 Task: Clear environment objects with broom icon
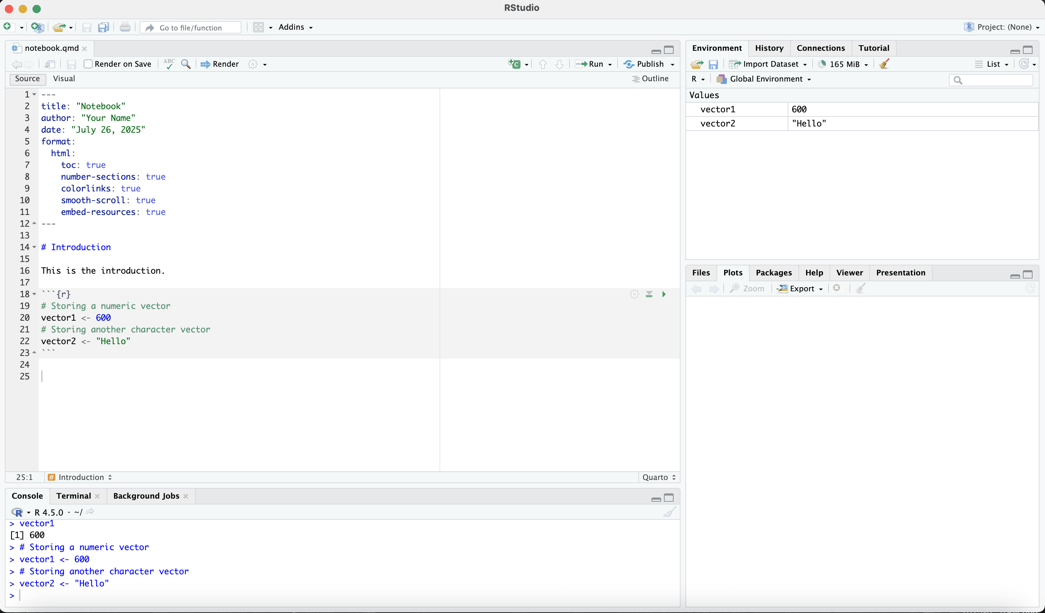click(884, 64)
